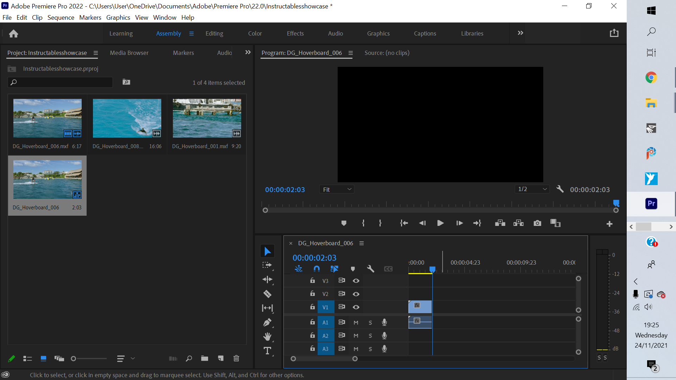Go to In point
Viewport: 676px width, 380px height.
click(404, 223)
